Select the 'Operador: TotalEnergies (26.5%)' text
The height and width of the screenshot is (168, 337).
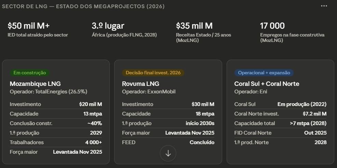click(x=48, y=92)
